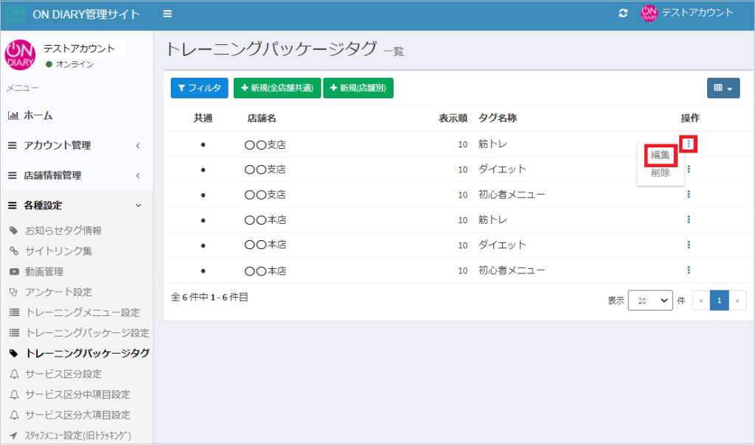
Task: Open the rows-per-page dropdown showing 20
Action: [x=650, y=301]
